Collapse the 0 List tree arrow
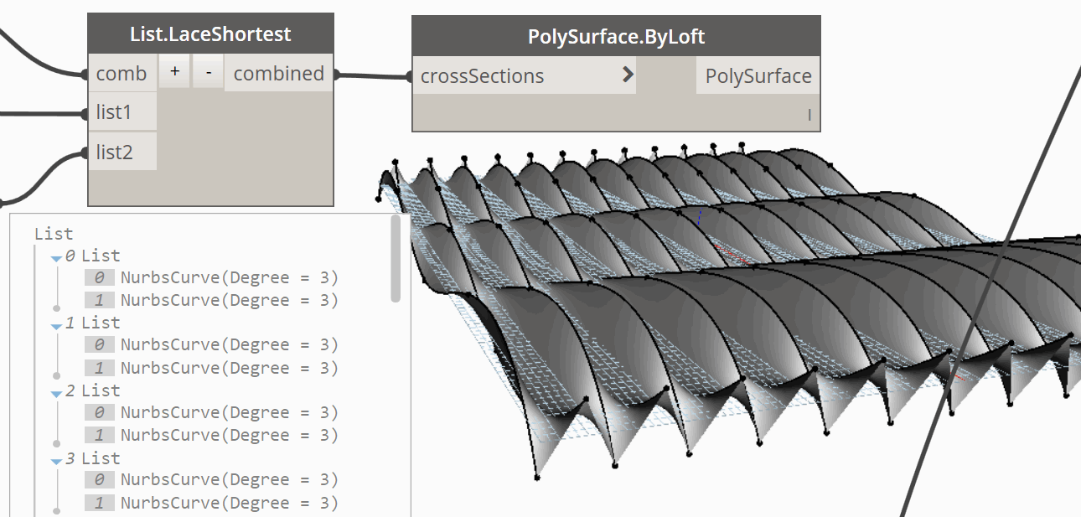1081x517 pixels. coord(56,258)
